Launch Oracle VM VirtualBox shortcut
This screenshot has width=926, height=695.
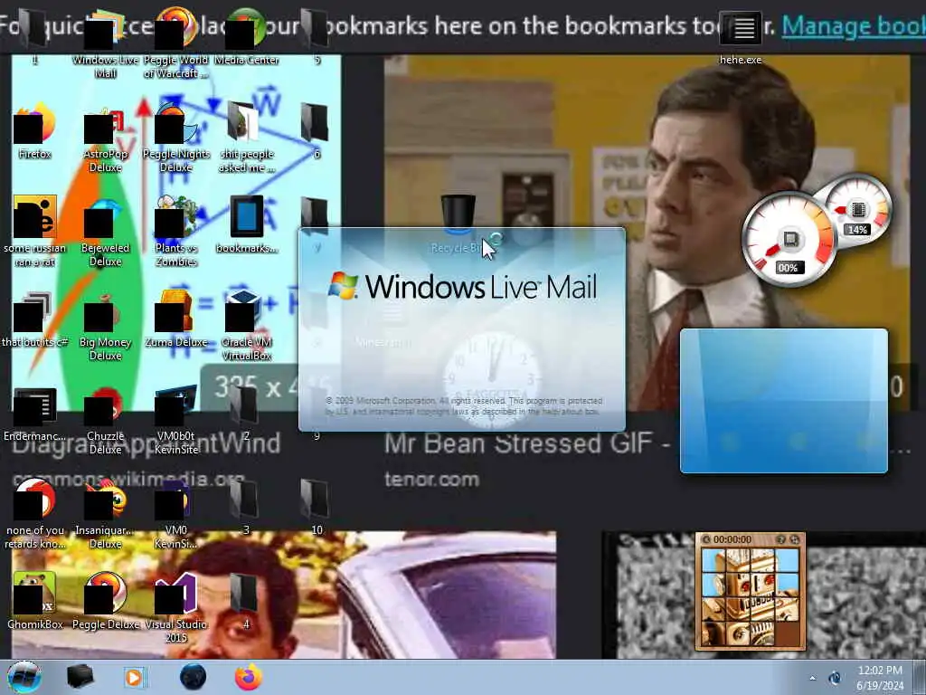point(246,325)
